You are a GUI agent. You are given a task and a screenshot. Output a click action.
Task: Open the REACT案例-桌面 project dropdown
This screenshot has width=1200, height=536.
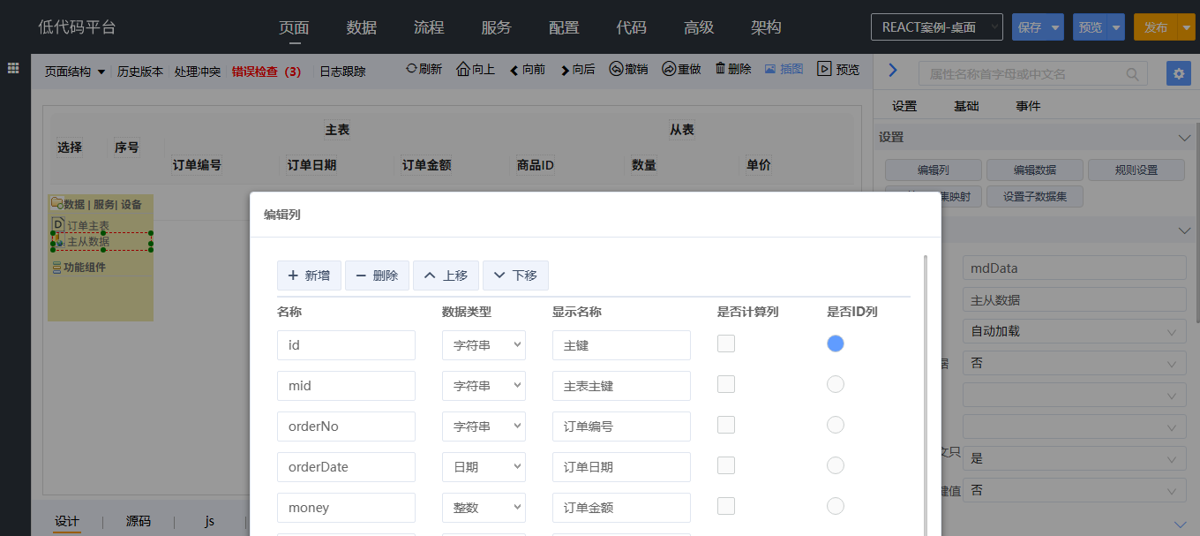coord(937,27)
